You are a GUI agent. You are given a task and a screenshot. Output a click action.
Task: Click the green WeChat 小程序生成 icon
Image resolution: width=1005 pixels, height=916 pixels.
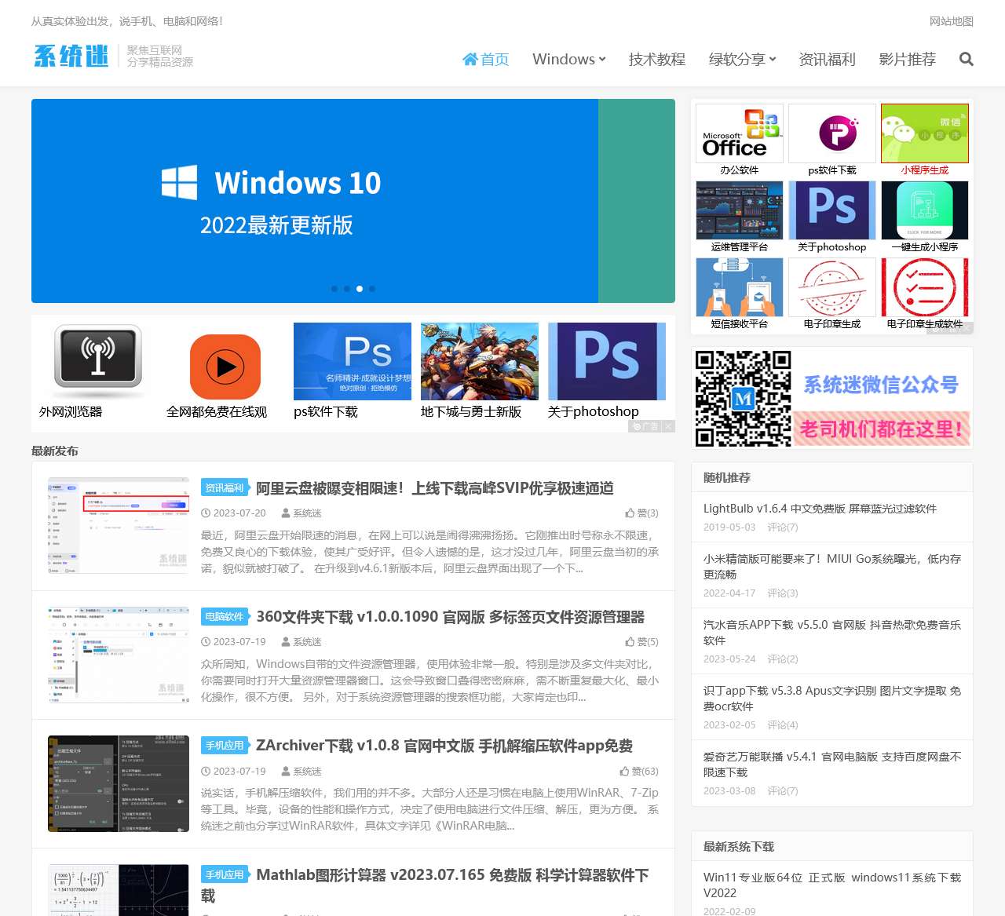click(924, 133)
